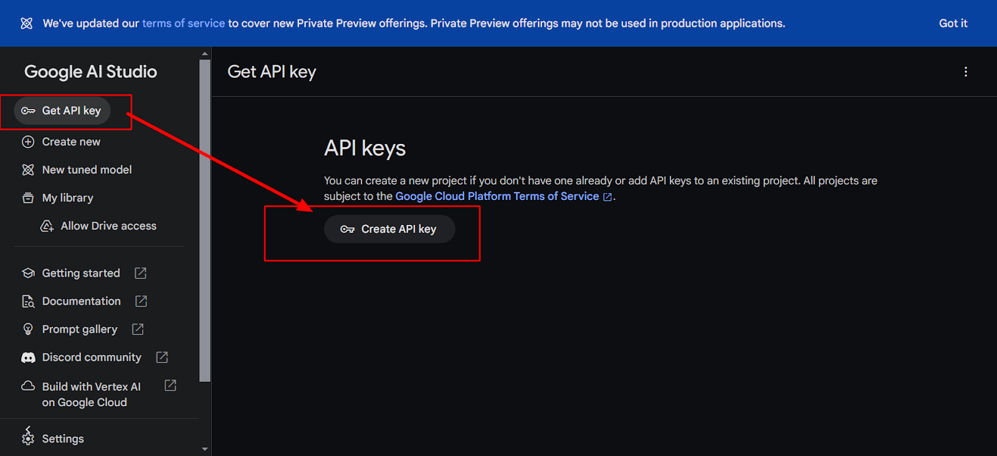Viewport: 997px width, 456px height.
Task: Click the My library icon
Action: (28, 198)
